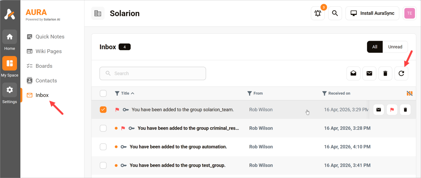Click the Aura logo icon
Viewport: 421px width, 178px height.
9,14
